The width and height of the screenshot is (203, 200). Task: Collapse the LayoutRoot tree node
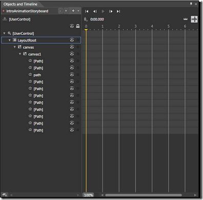click(x=10, y=40)
